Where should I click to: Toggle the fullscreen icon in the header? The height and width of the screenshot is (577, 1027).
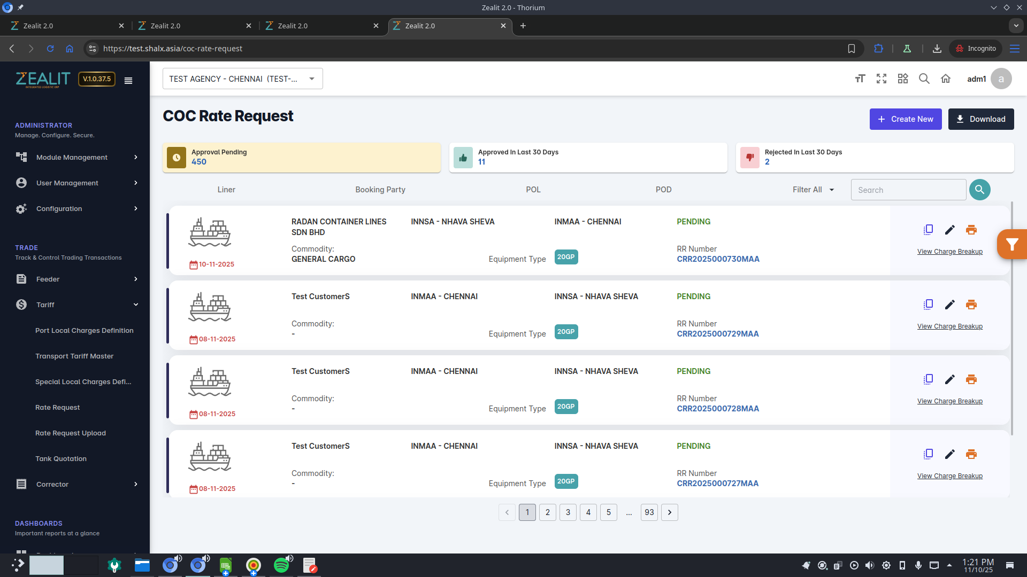pyautogui.click(x=882, y=79)
